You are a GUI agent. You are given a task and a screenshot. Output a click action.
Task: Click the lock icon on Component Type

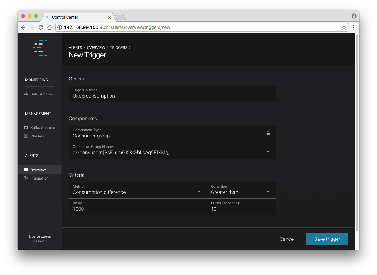[x=268, y=133]
